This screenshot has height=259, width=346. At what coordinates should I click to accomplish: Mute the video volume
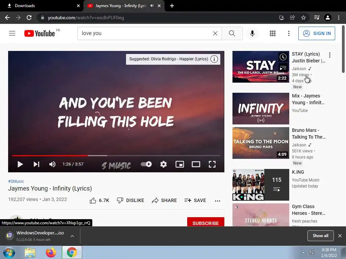(x=52, y=164)
